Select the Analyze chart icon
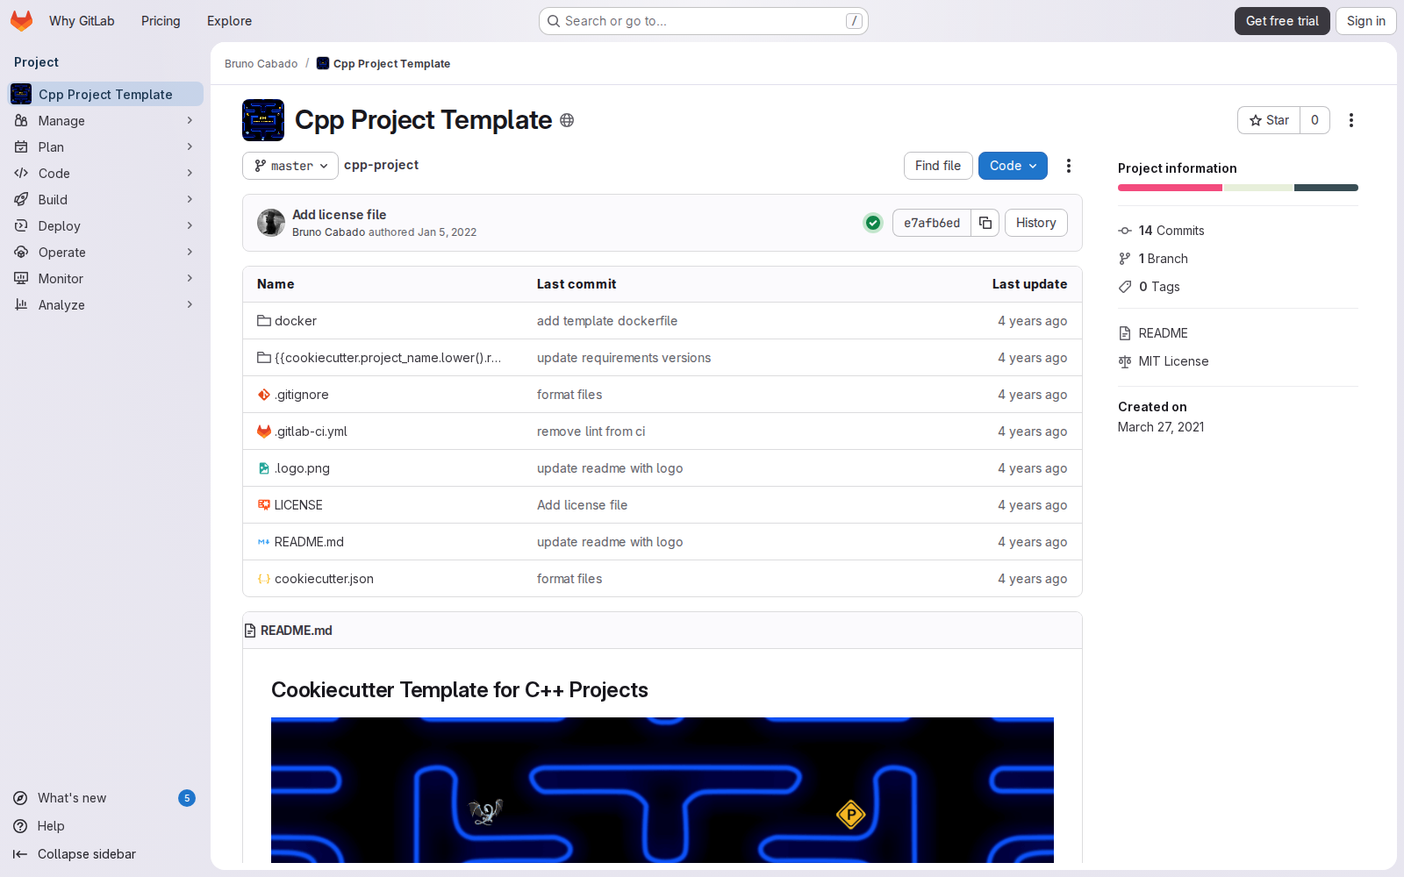The image size is (1404, 877). click(x=21, y=304)
